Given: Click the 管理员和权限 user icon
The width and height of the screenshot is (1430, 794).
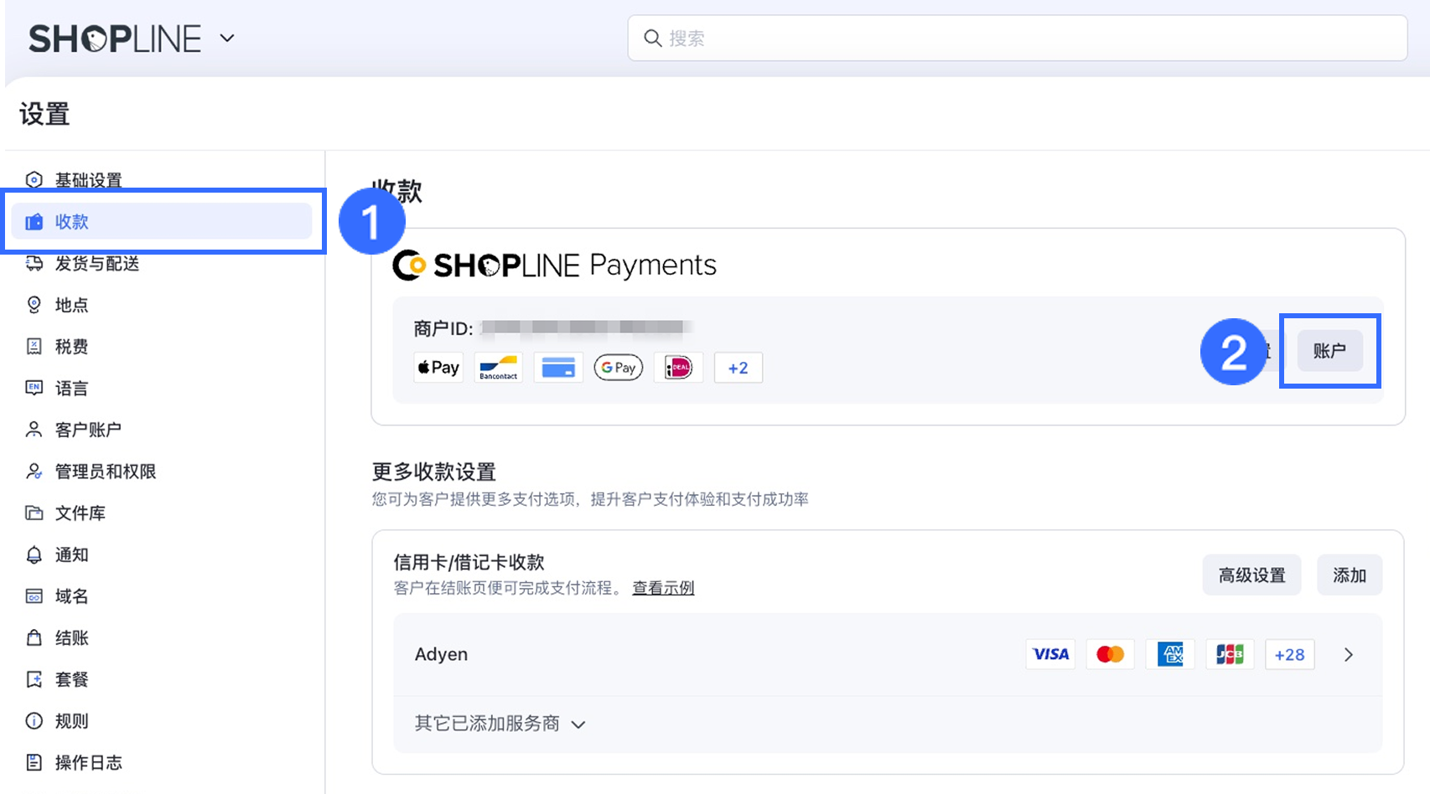Looking at the screenshot, I should [34, 472].
